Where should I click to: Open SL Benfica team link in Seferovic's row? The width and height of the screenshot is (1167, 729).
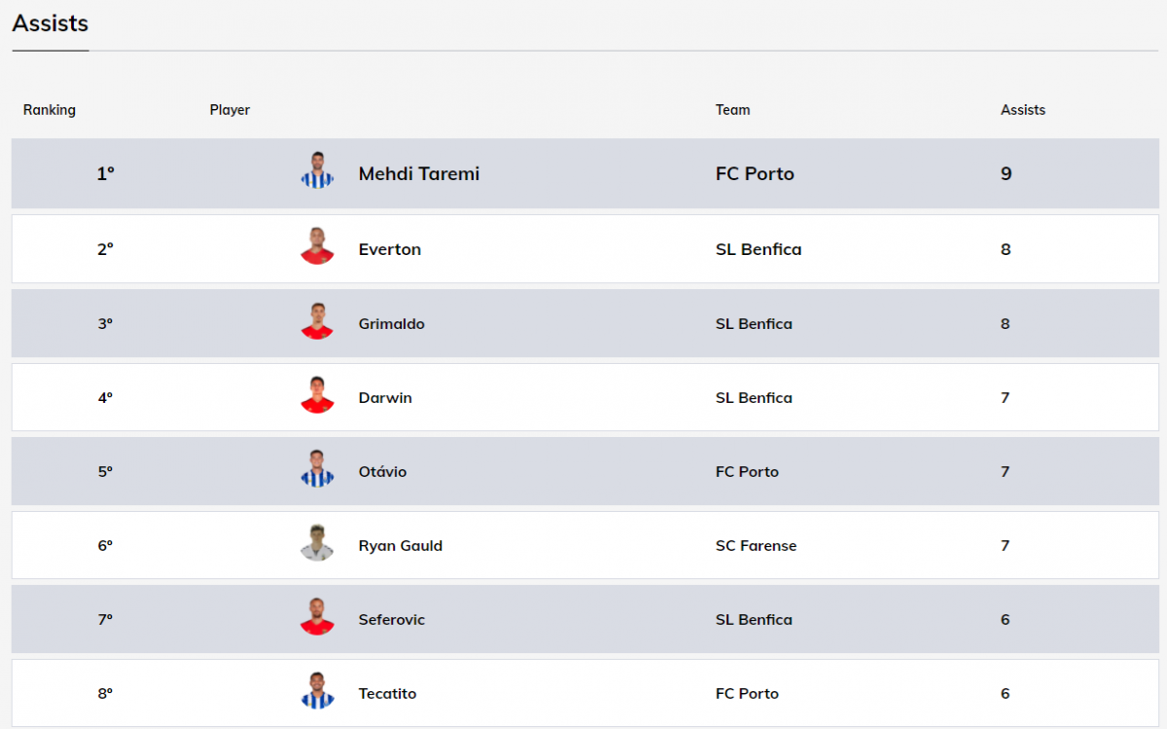tap(754, 620)
